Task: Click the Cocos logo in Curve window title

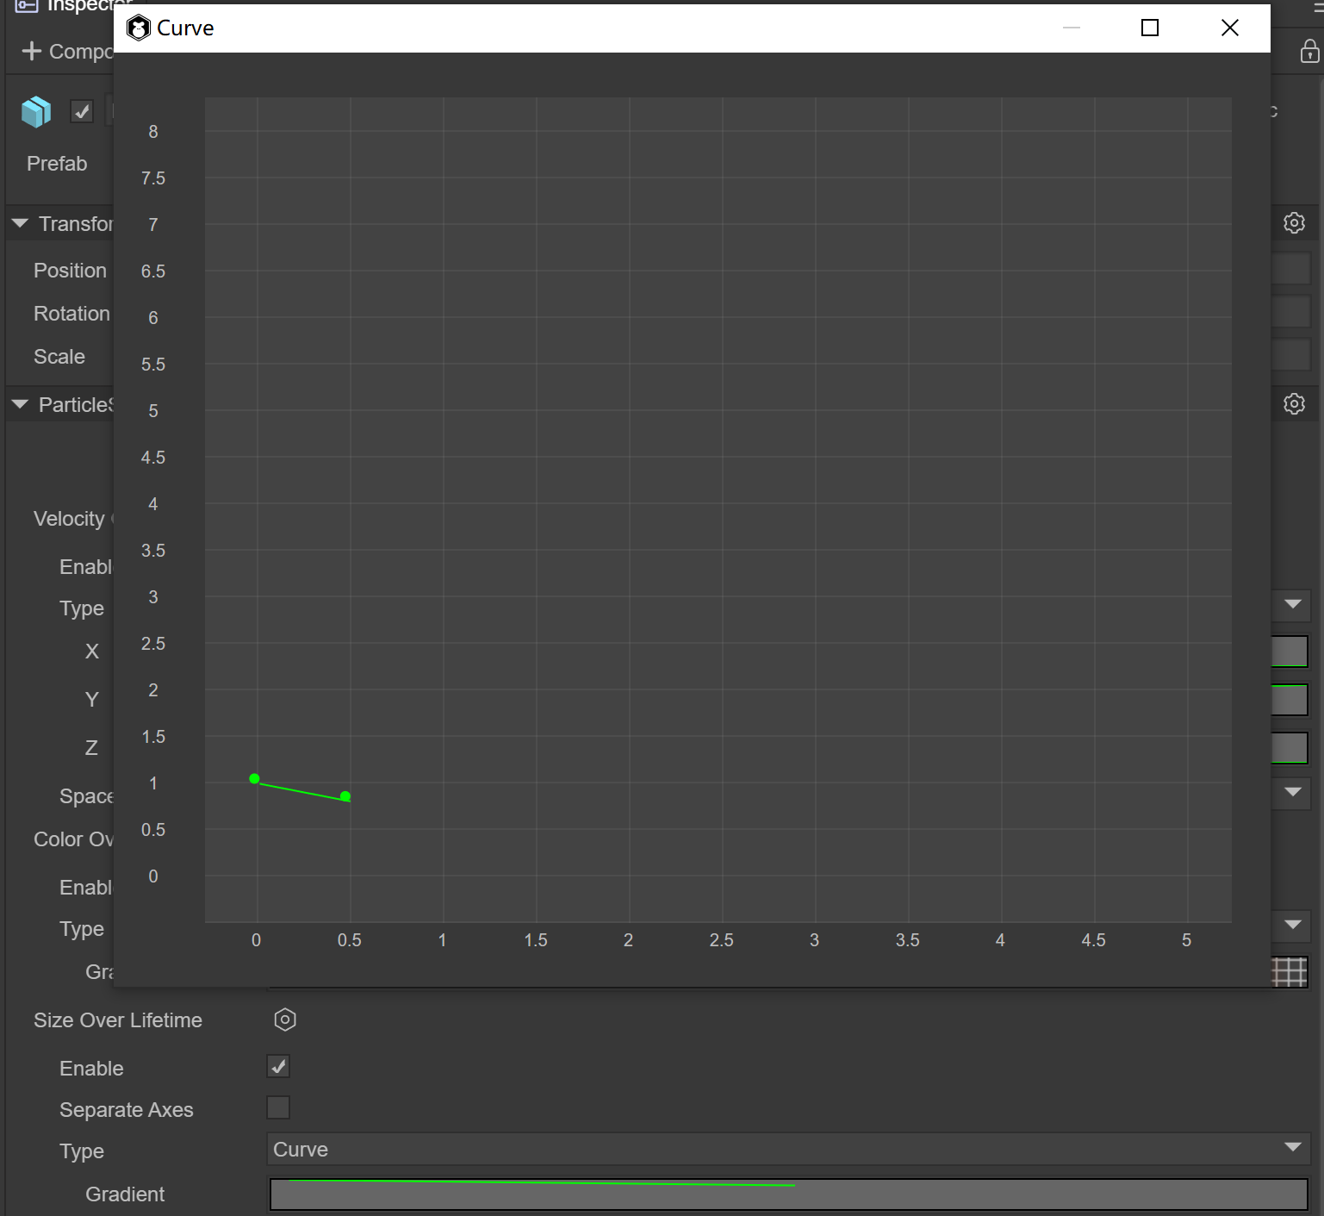Action: tap(138, 28)
